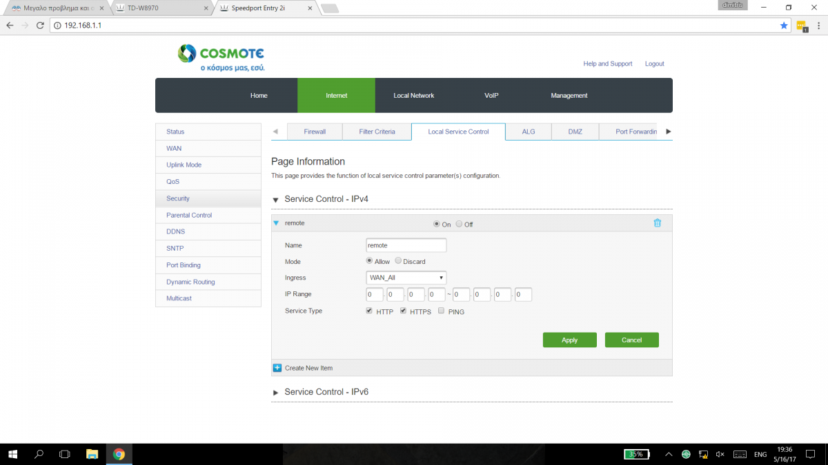Switch to the Firewall tab
This screenshot has width=828, height=465.
[x=315, y=132]
